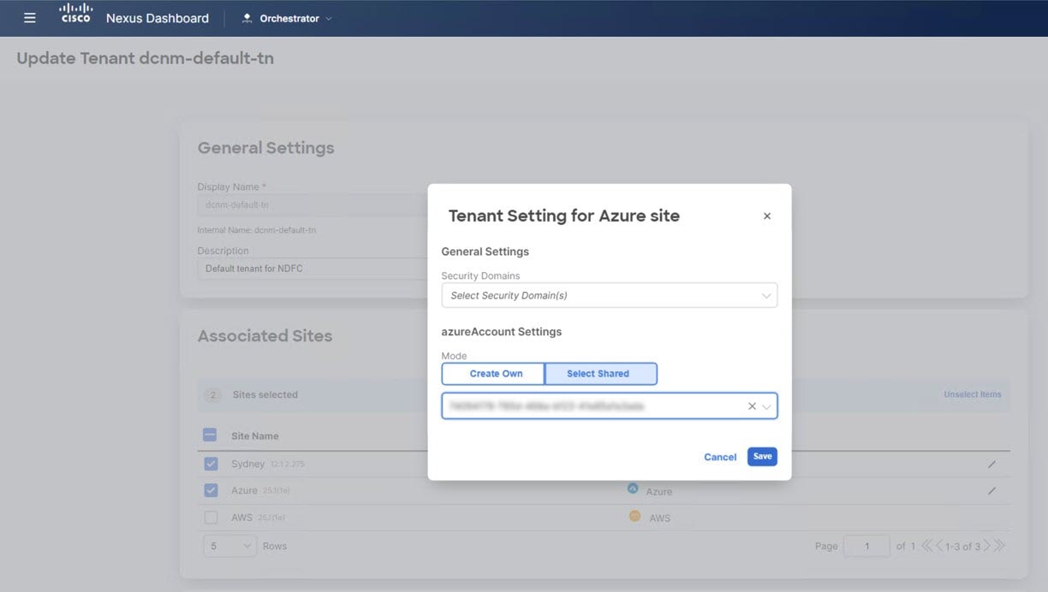The image size is (1048, 592).
Task: Expand the shared Azure account dropdown chevron
Action: (x=766, y=406)
